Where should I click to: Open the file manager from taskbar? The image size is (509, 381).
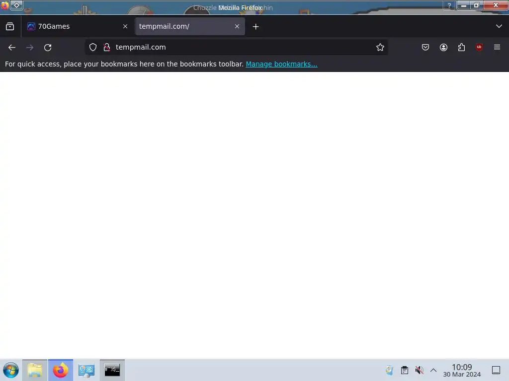click(35, 370)
